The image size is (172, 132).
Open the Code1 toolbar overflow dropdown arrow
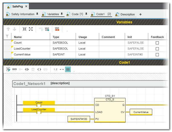click(x=74, y=71)
